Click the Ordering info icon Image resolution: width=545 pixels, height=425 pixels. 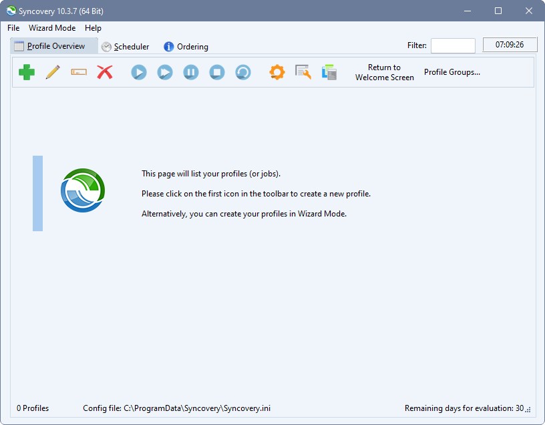point(168,47)
